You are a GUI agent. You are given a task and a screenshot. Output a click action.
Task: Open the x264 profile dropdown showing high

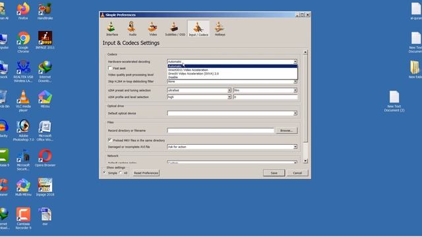pyautogui.click(x=199, y=97)
